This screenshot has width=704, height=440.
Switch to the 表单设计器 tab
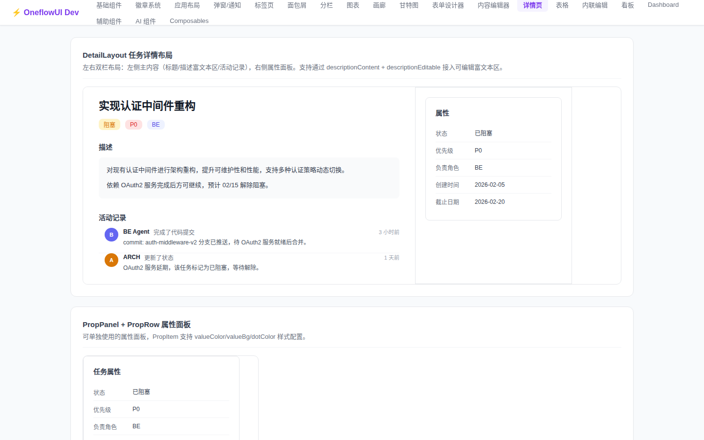point(448,5)
